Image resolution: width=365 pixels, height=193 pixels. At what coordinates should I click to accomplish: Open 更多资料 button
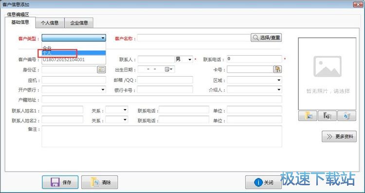[x=339, y=136]
